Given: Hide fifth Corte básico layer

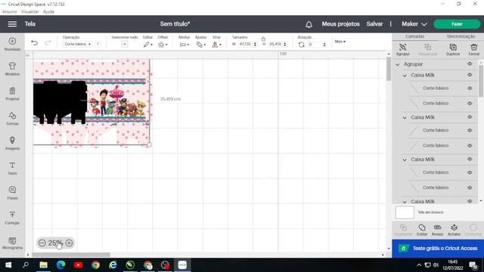Looking at the screenshot, I should point(470,172).
